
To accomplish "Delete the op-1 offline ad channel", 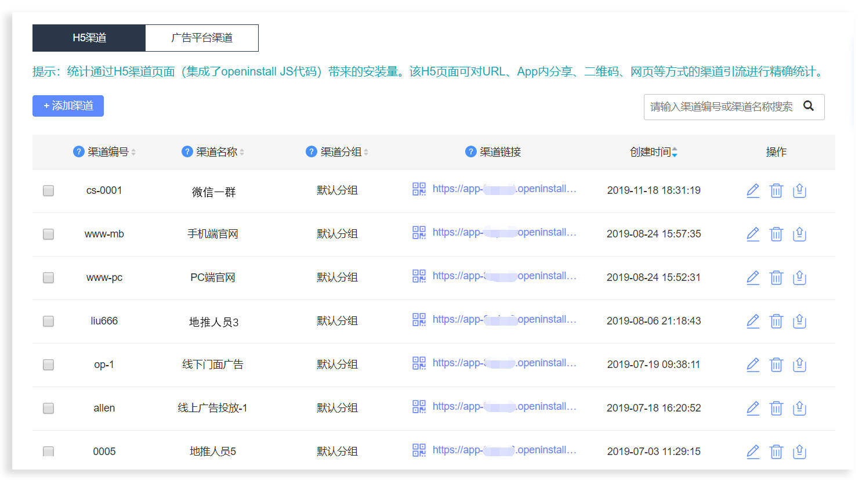I will 776,364.
